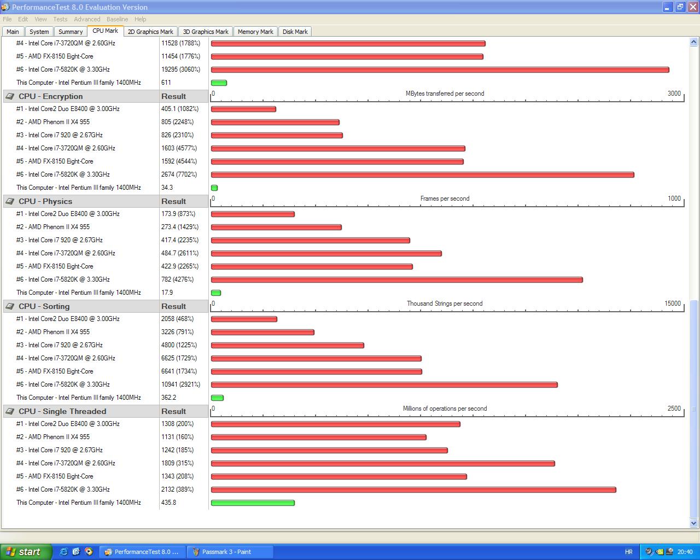The image size is (700, 560).
Task: Switch to the System tab
Action: [39, 32]
